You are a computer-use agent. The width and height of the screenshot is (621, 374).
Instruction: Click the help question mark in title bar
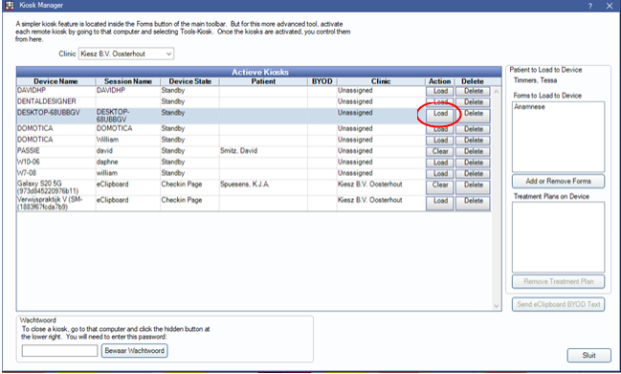590,6
